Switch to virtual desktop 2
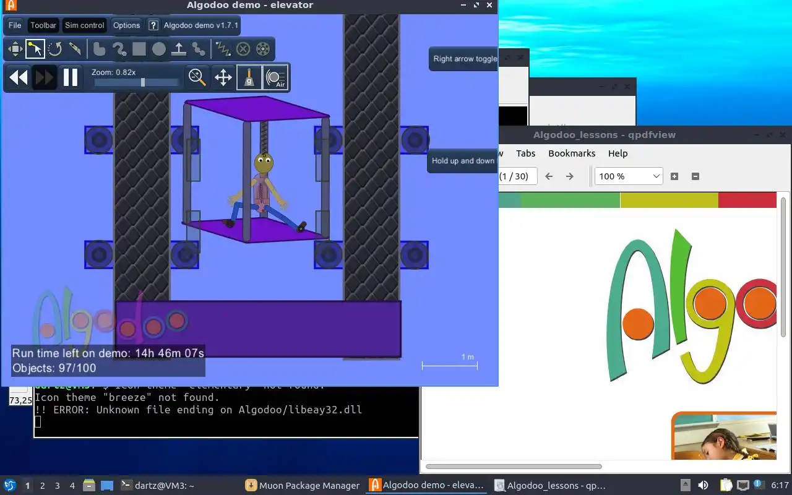The image size is (792, 495). click(43, 486)
